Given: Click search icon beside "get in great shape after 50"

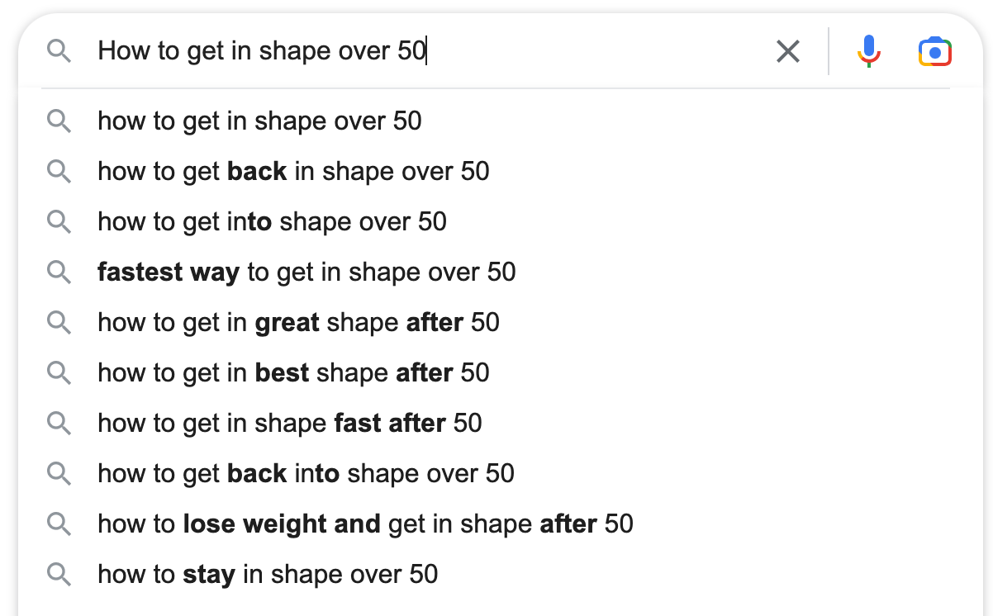Looking at the screenshot, I should (x=59, y=322).
